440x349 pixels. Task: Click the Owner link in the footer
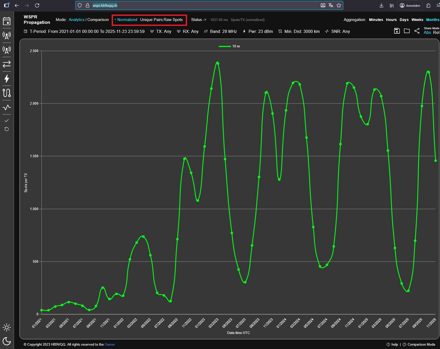pos(110,344)
